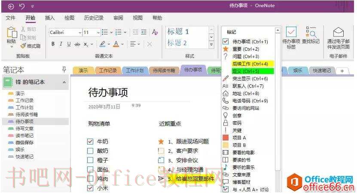Apply the 标题 2 style
The width and height of the screenshot is (357, 194).
click(x=177, y=43)
